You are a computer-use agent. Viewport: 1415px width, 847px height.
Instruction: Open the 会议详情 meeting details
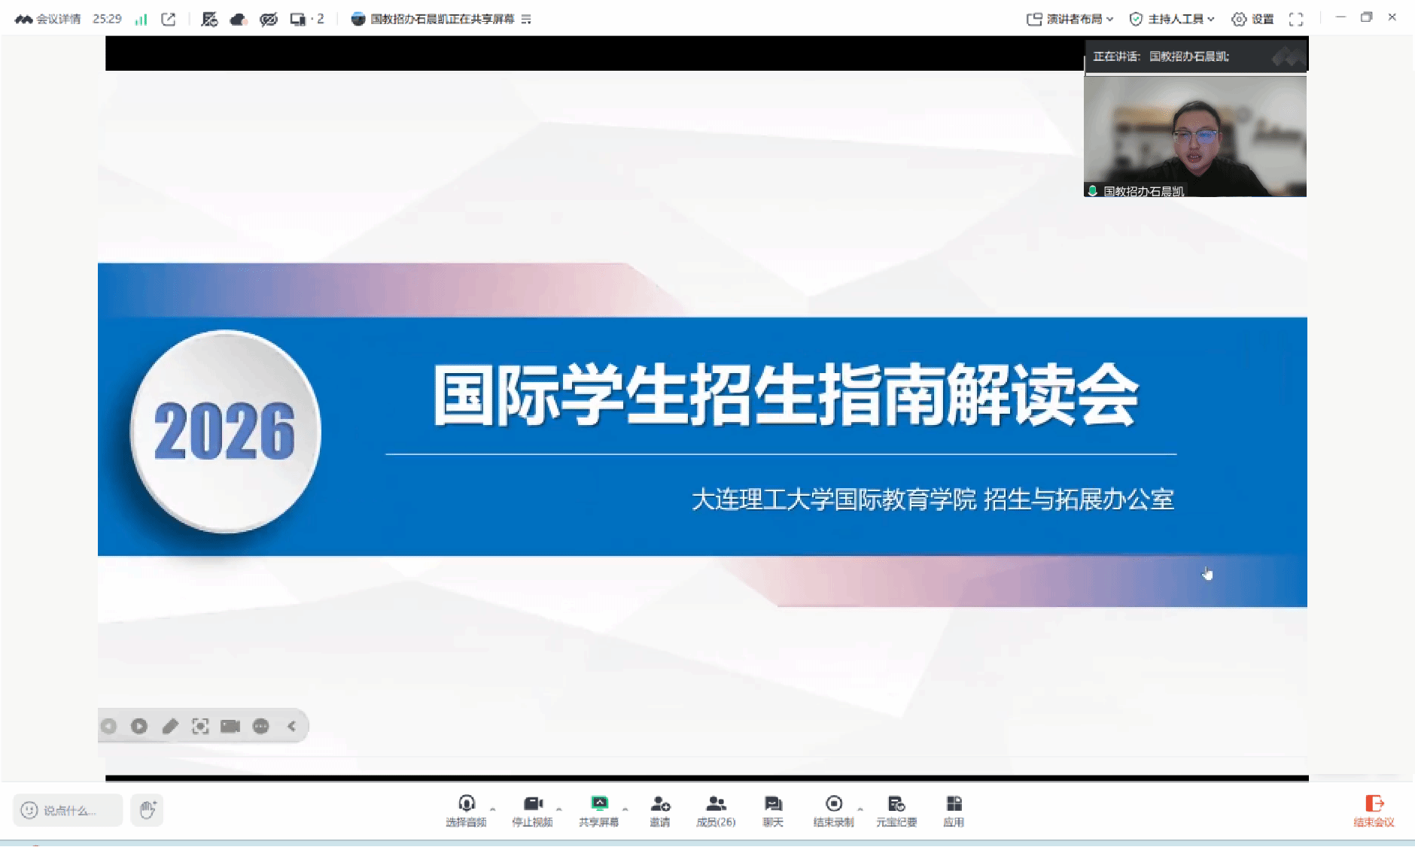pyautogui.click(x=47, y=19)
